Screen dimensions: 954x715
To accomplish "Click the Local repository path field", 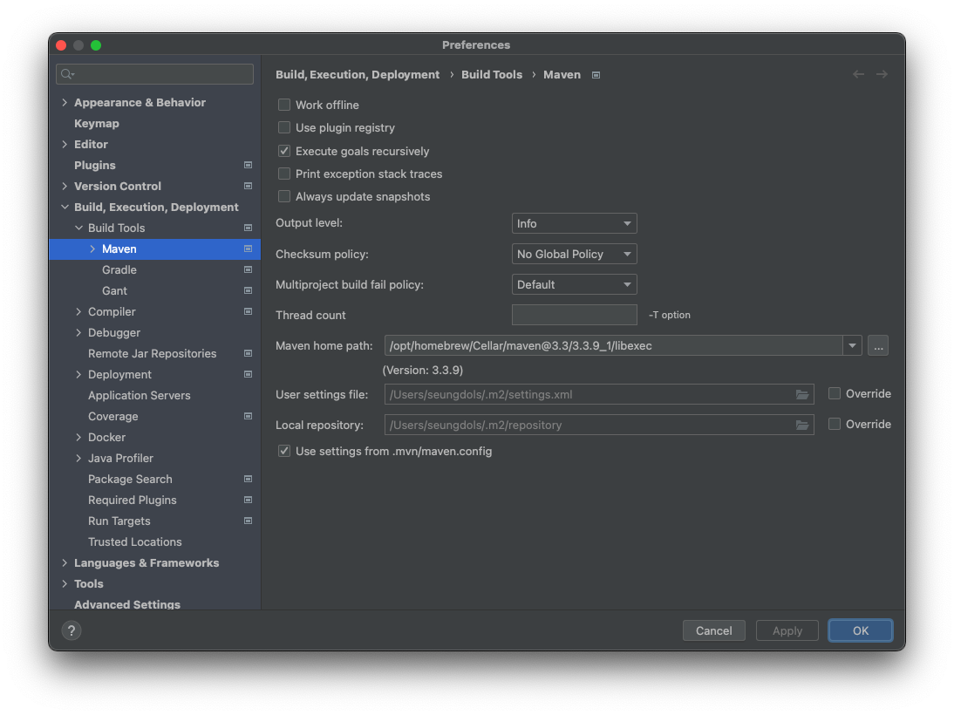I will (599, 425).
